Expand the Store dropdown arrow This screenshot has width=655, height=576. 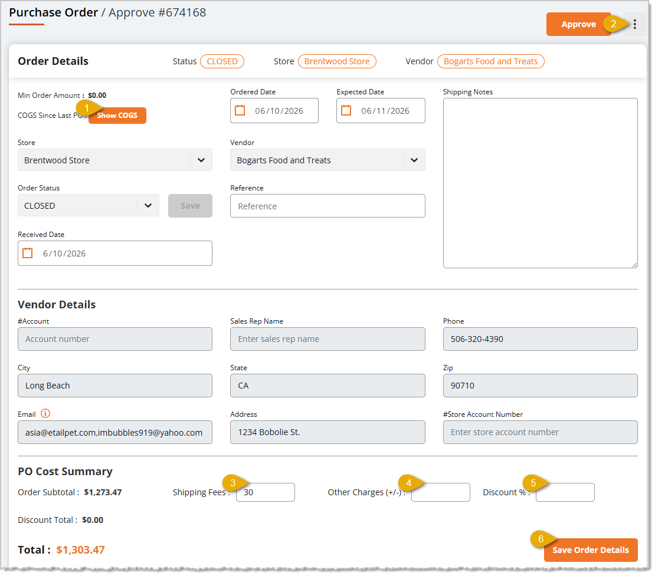pos(201,160)
